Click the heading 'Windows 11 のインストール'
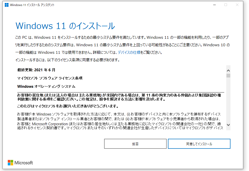 (65, 26)
